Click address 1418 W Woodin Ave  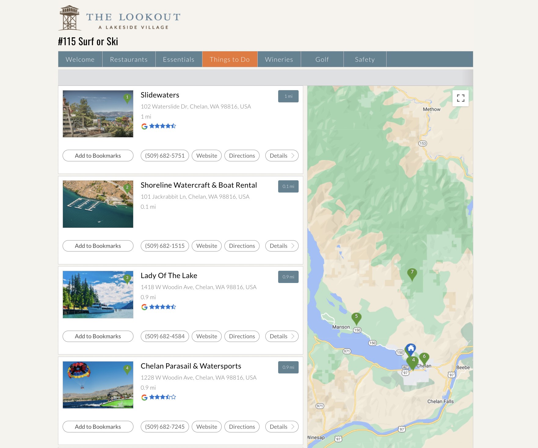(x=198, y=287)
